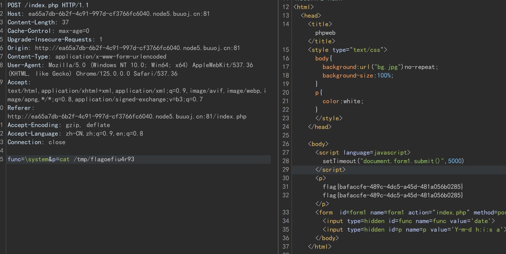Click the Cache-Control: max-age=0 header
This screenshot has height=254, width=506.
[x=48, y=31]
